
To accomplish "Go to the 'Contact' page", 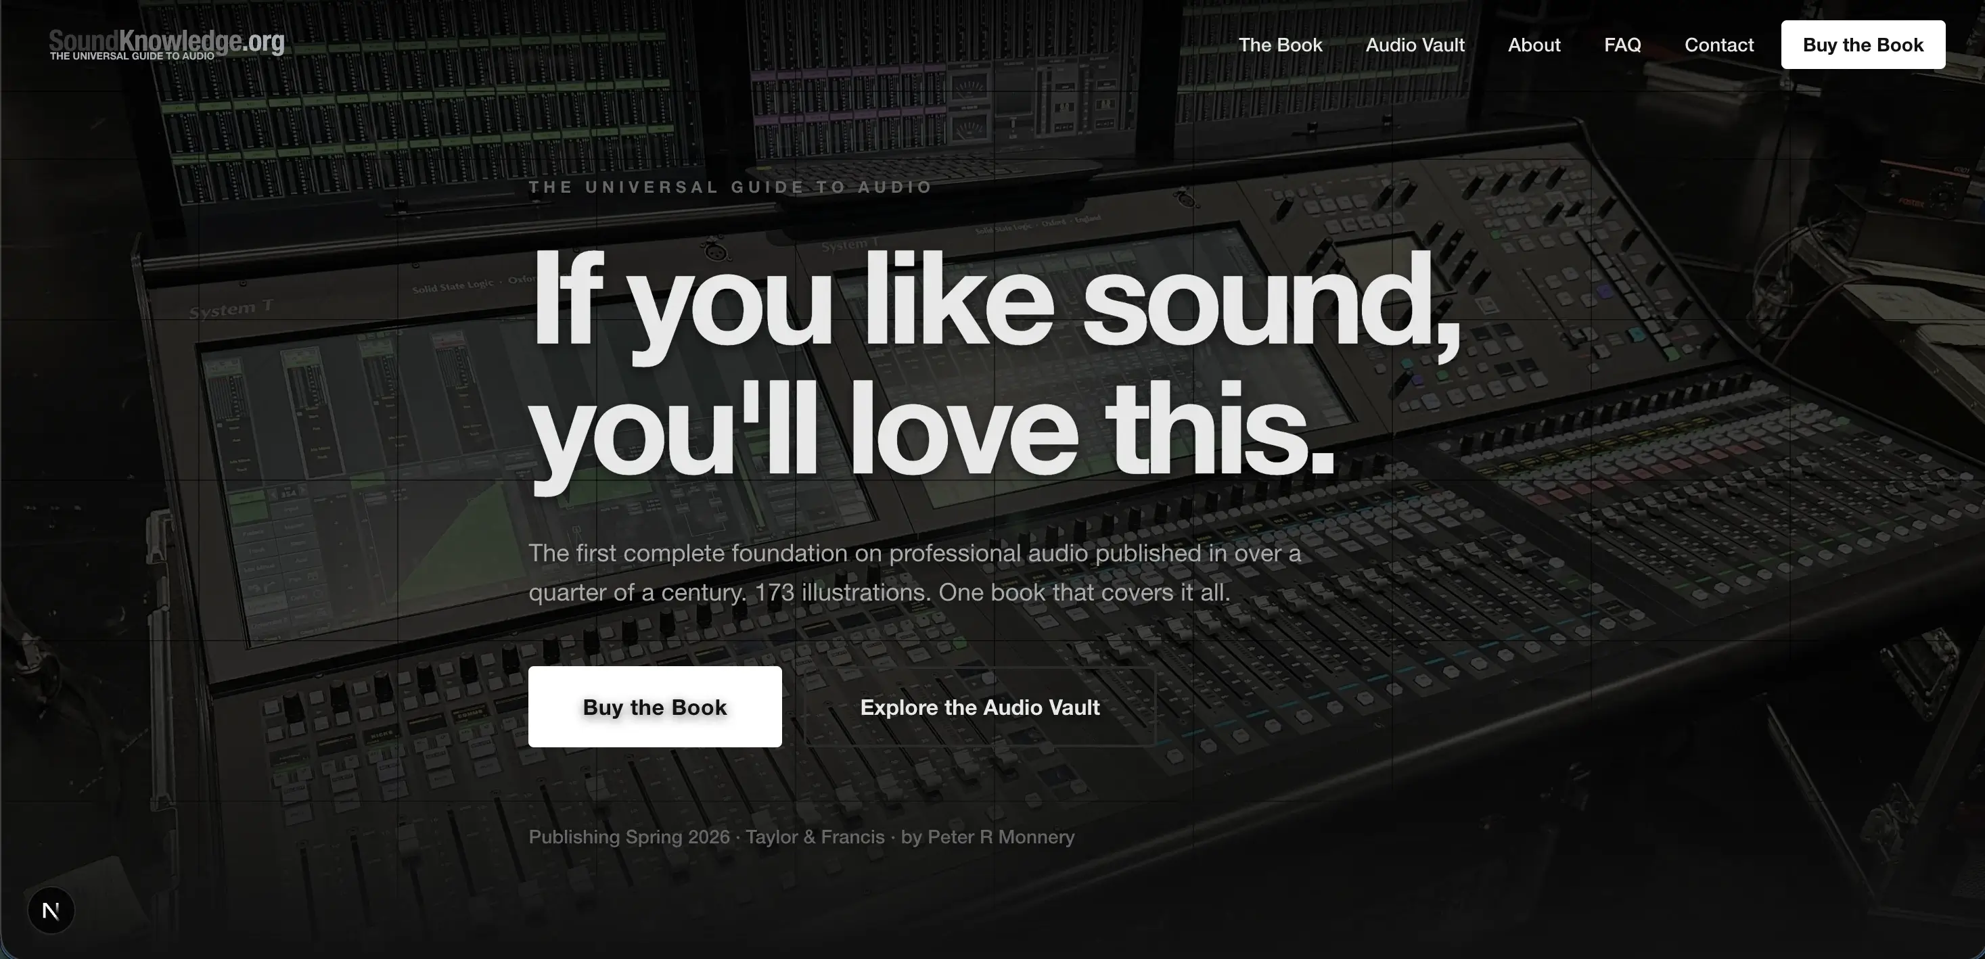I will pos(1718,45).
